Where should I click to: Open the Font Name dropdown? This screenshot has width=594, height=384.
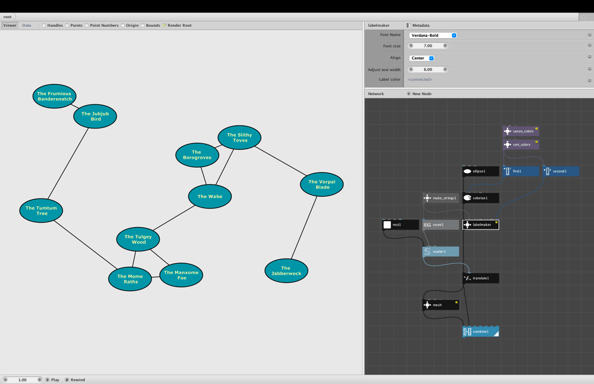tap(433, 35)
